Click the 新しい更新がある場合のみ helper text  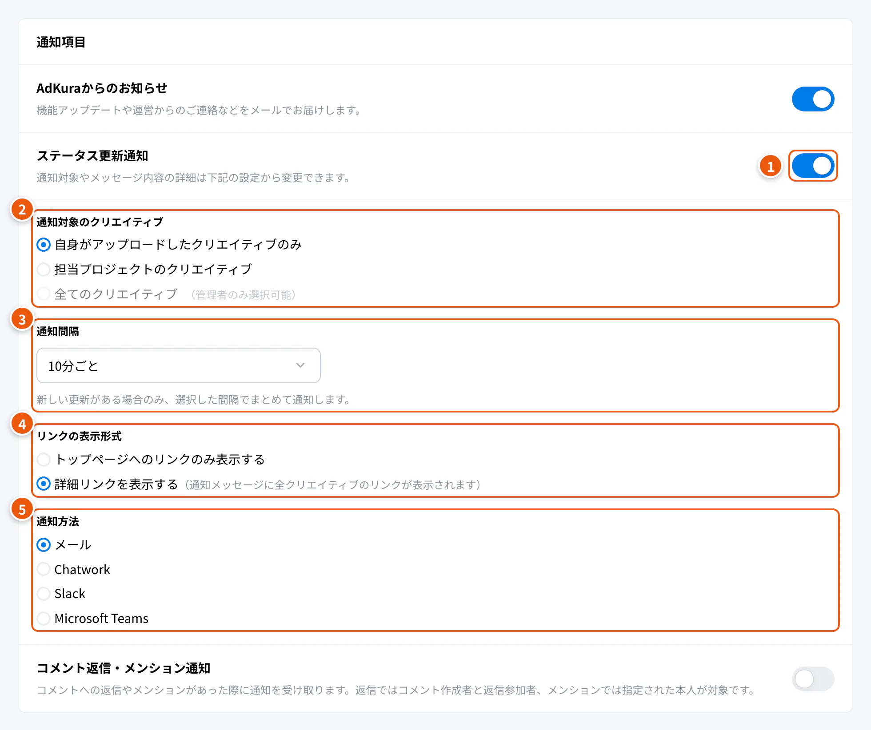(193, 400)
